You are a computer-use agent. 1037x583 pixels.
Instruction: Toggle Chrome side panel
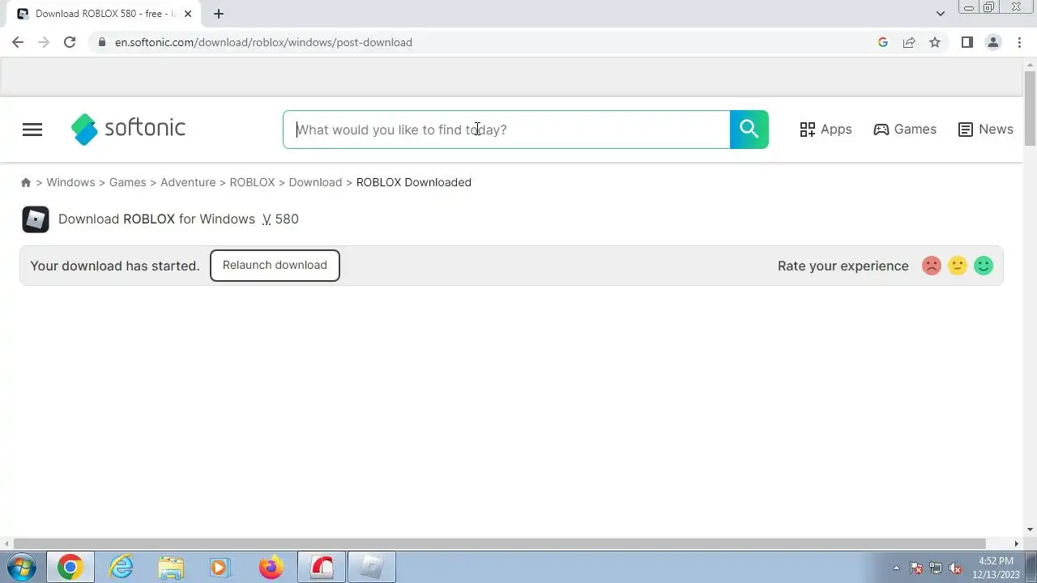coord(967,42)
